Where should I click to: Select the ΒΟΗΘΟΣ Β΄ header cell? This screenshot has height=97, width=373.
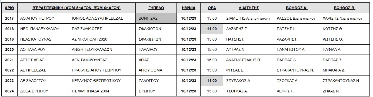click(345, 8)
